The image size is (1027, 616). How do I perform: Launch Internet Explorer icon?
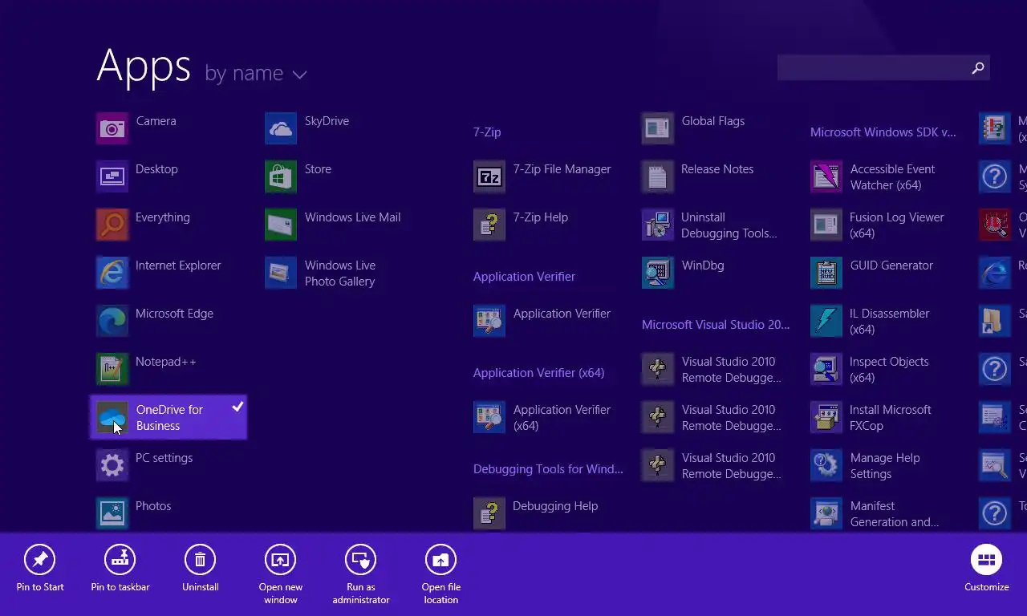pos(112,273)
